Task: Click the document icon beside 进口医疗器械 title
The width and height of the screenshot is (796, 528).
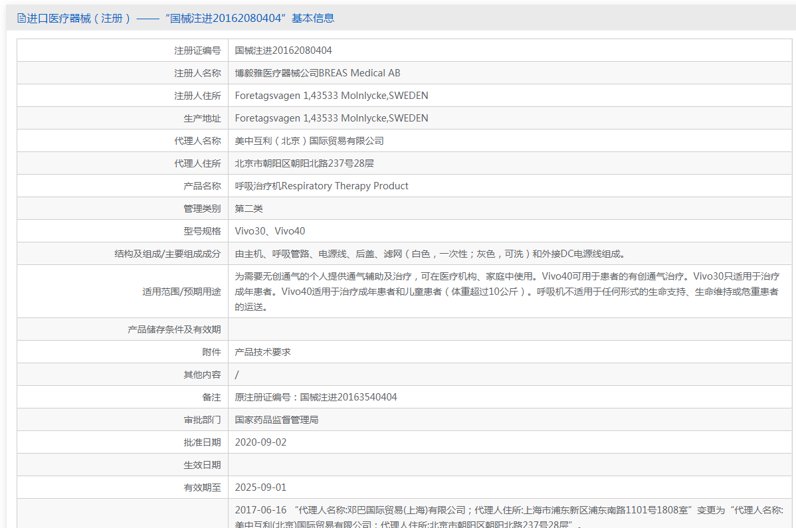Action: point(21,18)
